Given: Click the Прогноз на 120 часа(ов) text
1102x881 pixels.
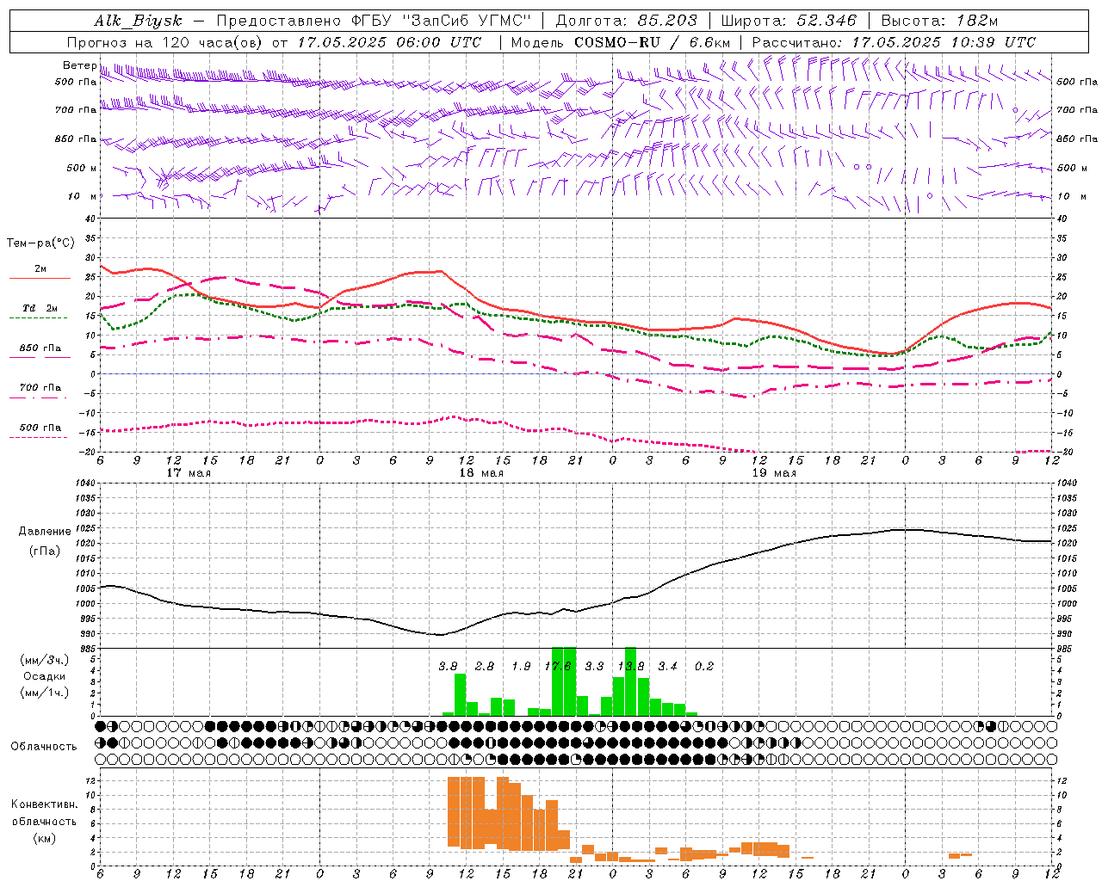Looking at the screenshot, I should tap(166, 42).
